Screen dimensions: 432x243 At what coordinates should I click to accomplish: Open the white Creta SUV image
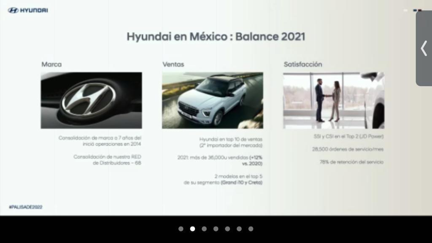[212, 100]
